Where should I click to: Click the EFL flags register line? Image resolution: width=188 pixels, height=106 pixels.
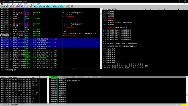[120, 46]
